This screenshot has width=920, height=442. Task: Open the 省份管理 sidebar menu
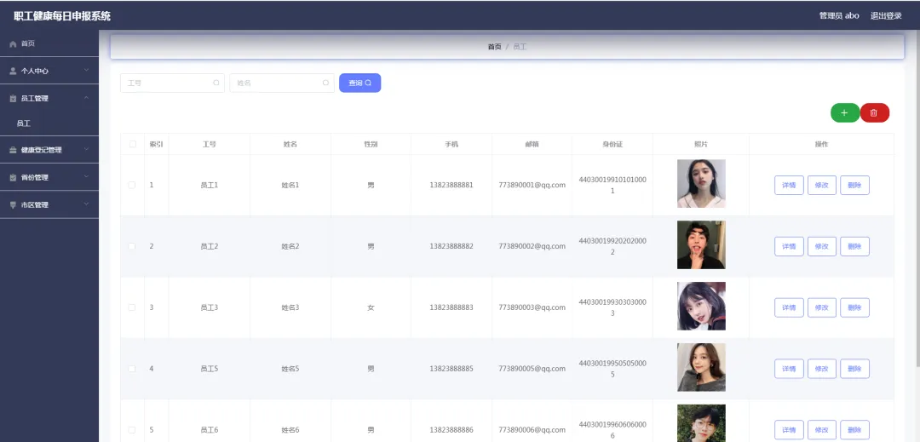[x=49, y=178]
